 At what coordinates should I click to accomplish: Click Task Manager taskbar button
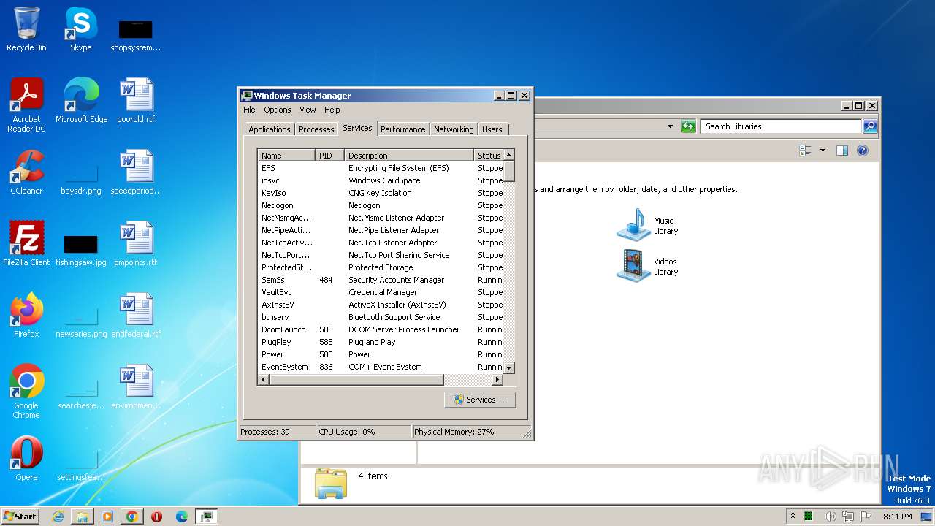pyautogui.click(x=207, y=517)
